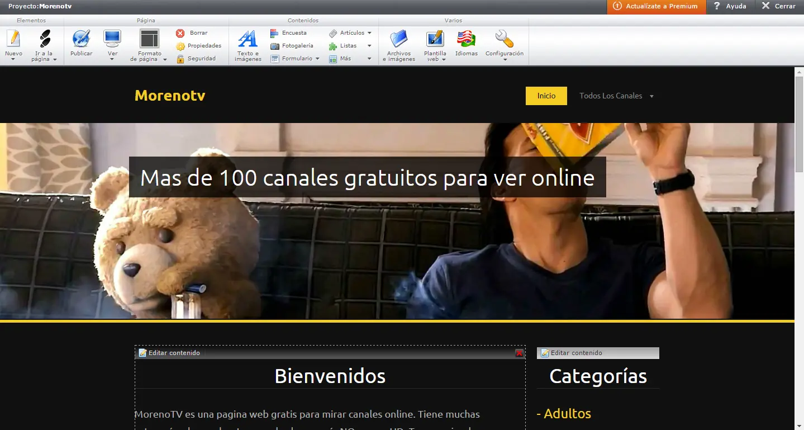804x430 pixels.
Task: Click the Listas puzzle icon
Action: tap(333, 46)
